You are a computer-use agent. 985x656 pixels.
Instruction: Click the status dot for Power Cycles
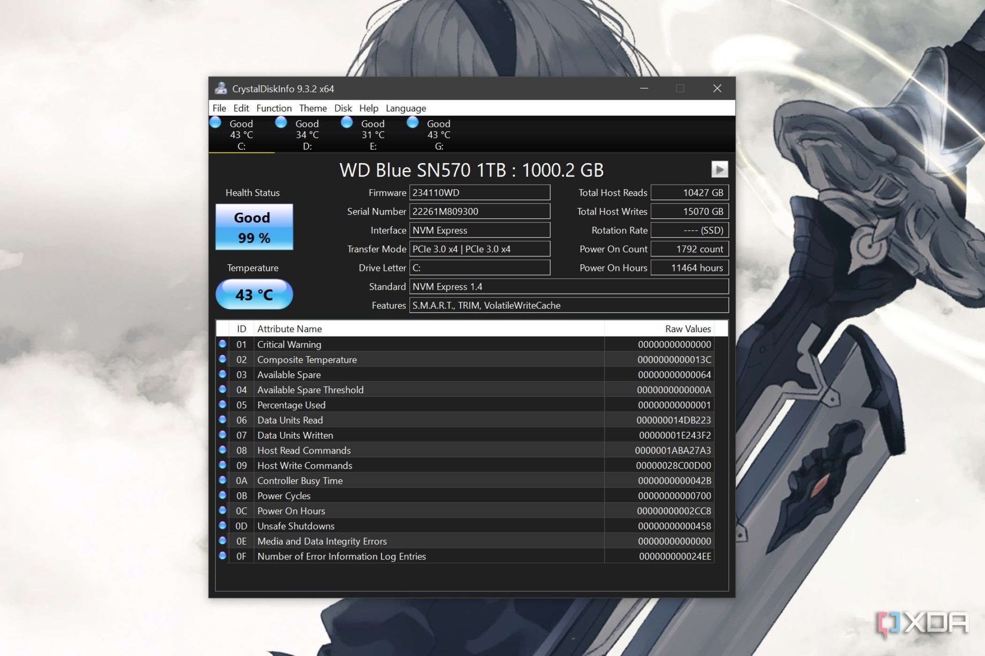(x=222, y=495)
